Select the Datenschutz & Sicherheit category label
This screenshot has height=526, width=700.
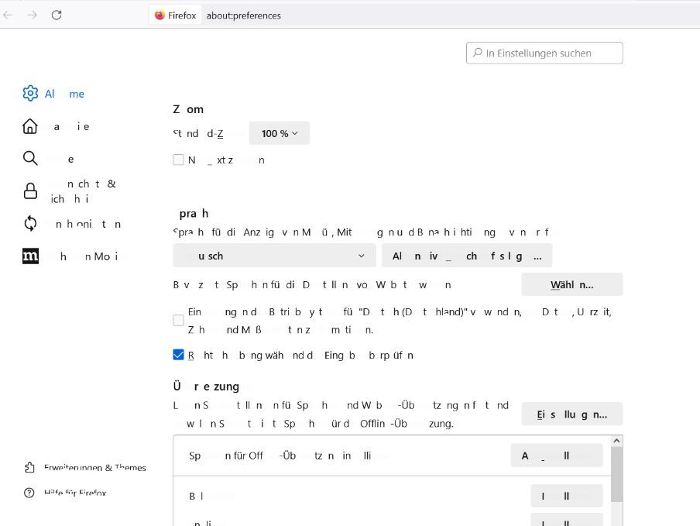82,191
